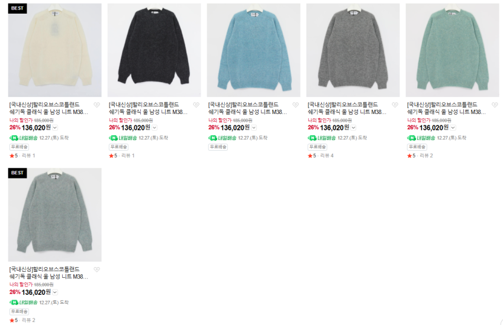The height and width of the screenshot is (325, 503).
Task: Add the cream sweater to wishlist with heart
Action: (96, 105)
